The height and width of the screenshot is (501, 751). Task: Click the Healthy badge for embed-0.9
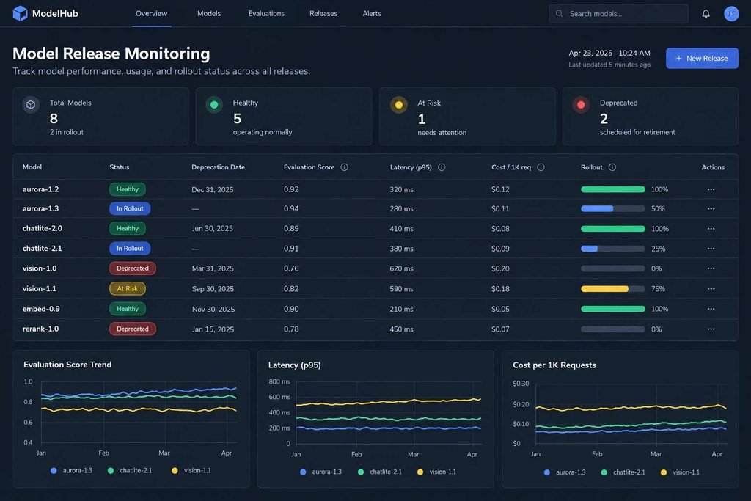point(128,309)
